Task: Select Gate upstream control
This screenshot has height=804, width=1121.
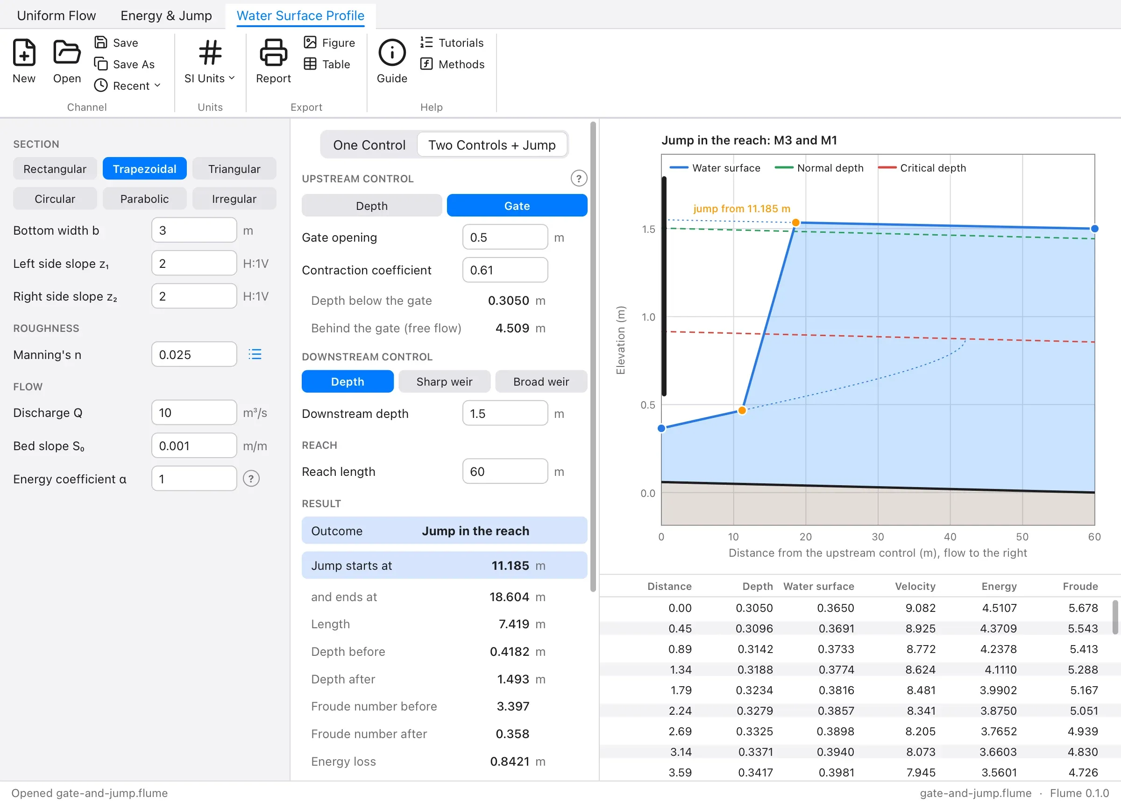Action: [517, 206]
